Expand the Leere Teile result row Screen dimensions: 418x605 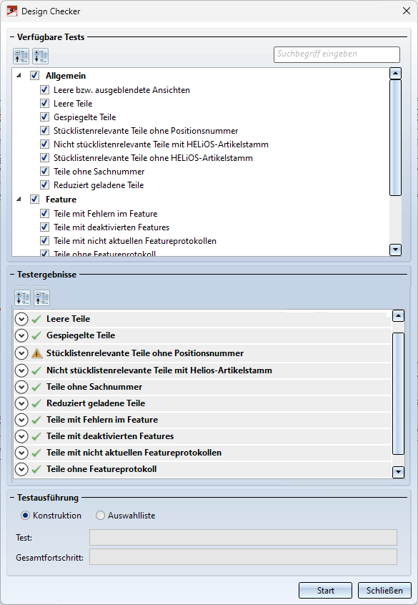coord(21,319)
